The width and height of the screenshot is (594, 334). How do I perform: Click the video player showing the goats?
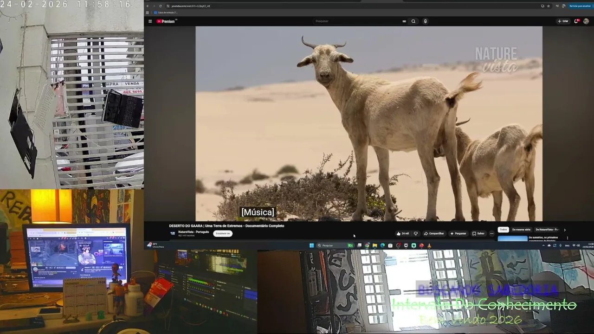coord(369,123)
